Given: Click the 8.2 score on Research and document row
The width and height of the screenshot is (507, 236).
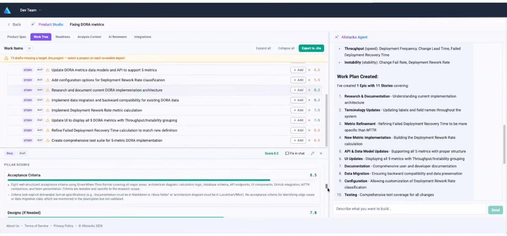Looking at the screenshot, I should coord(317,90).
